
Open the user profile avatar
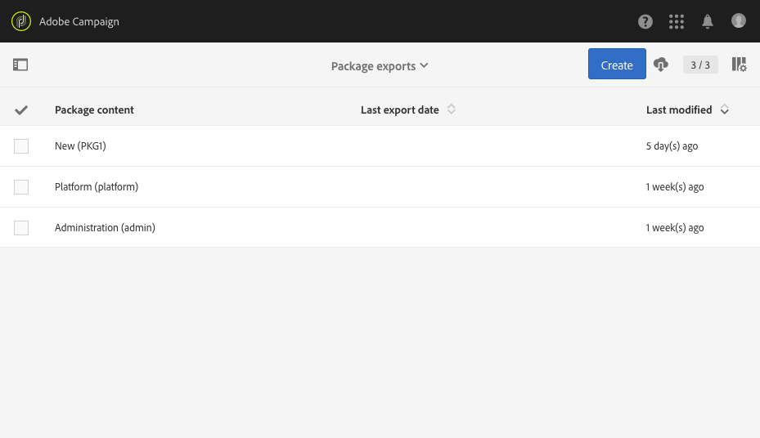coord(739,21)
